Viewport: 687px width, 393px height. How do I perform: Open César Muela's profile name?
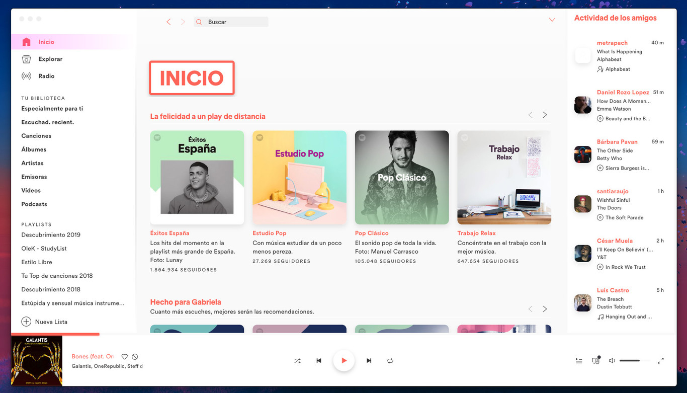point(615,241)
